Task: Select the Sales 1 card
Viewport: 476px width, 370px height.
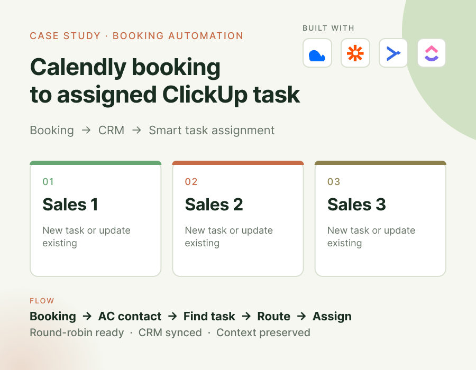Action: pos(96,219)
